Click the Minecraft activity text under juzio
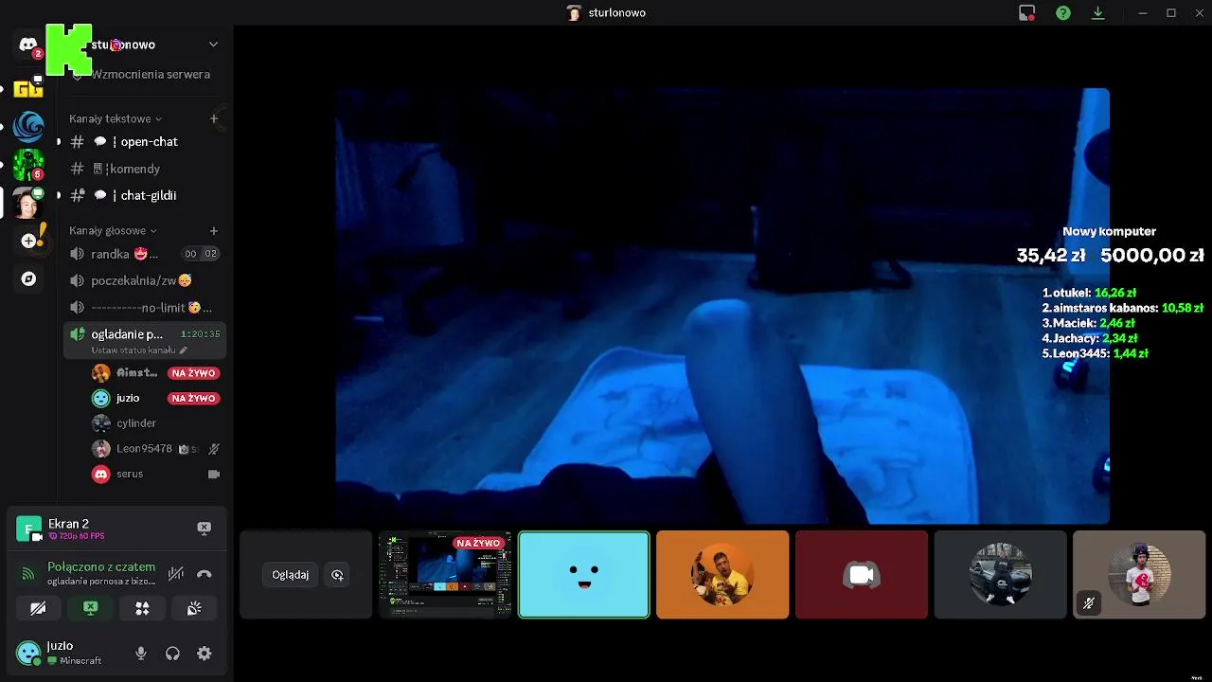 (80, 660)
